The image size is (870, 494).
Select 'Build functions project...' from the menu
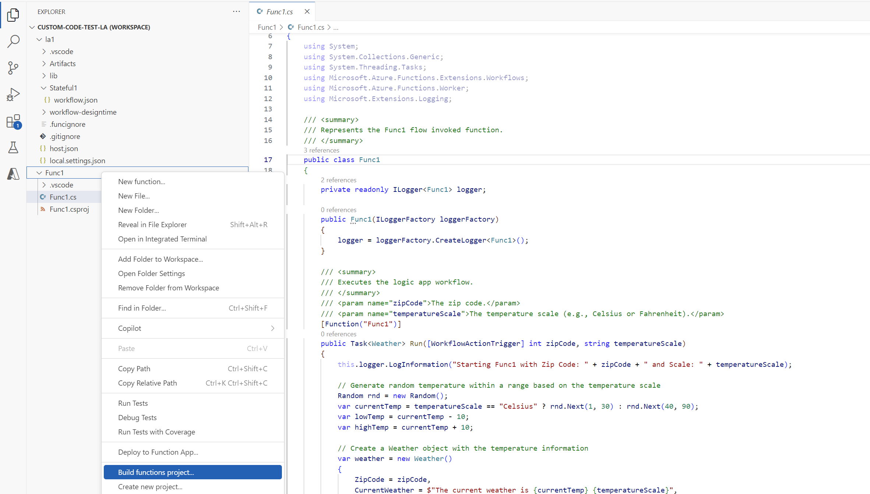pos(156,472)
